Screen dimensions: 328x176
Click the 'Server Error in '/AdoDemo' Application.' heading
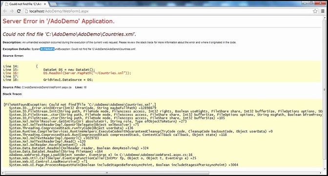pyautogui.click(x=59, y=21)
